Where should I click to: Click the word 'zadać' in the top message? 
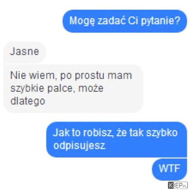(x=111, y=20)
